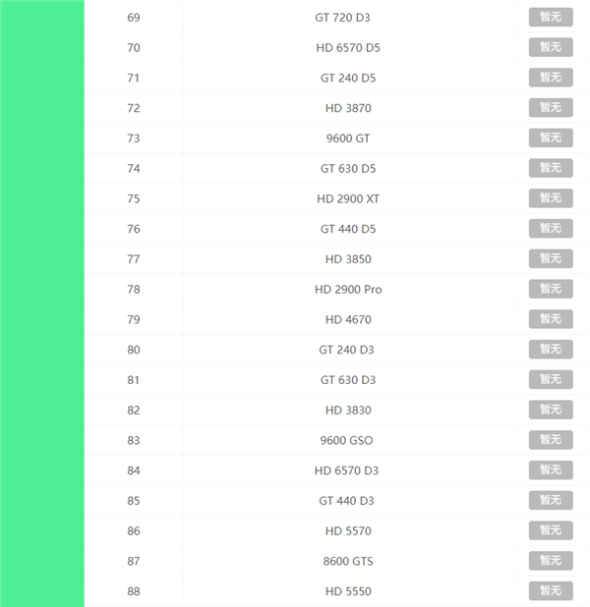
Task: Select the GT 240 D3 entry
Action: click(x=346, y=350)
